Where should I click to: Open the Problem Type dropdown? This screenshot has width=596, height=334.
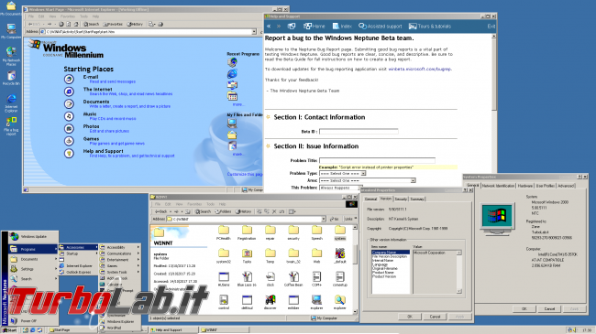363,174
